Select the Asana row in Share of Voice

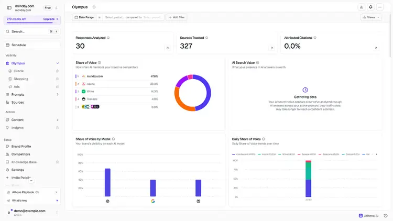117,84
